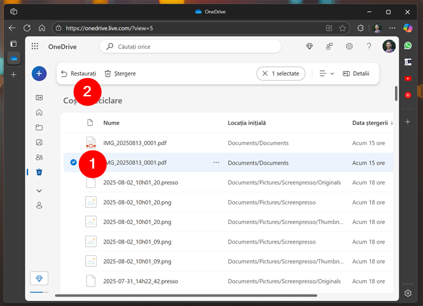Add a site with sidebar plus button

[408, 122]
